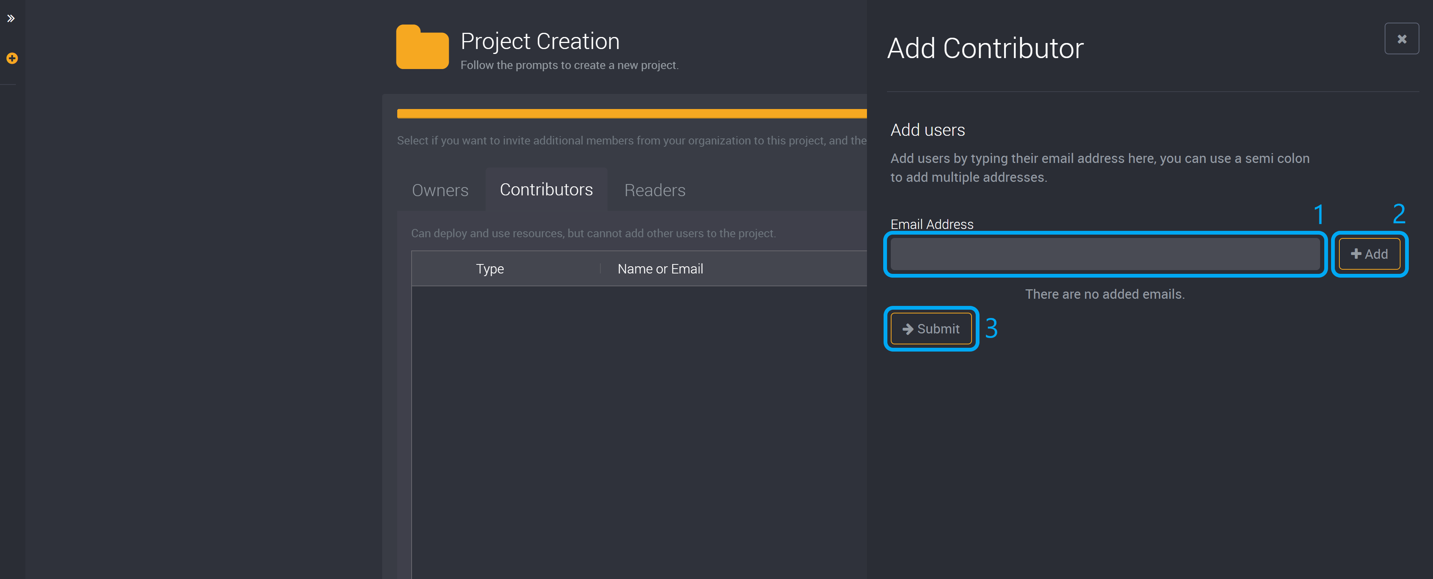Click the expand sidebar chevron icon
The image size is (1433, 579).
click(11, 18)
